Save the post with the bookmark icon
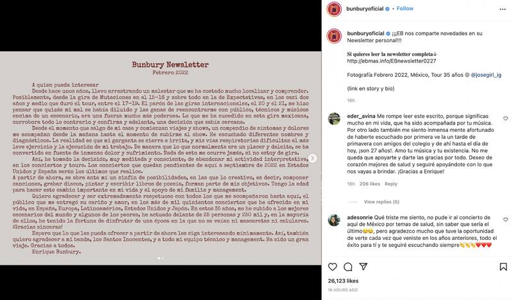This screenshot has height=300, width=512. (x=498, y=265)
